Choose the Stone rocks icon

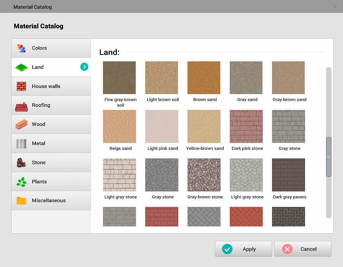coord(21,163)
